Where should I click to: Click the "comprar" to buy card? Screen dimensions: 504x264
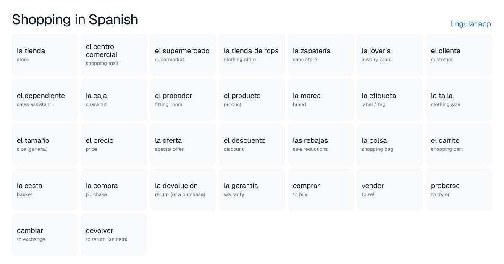tap(321, 189)
